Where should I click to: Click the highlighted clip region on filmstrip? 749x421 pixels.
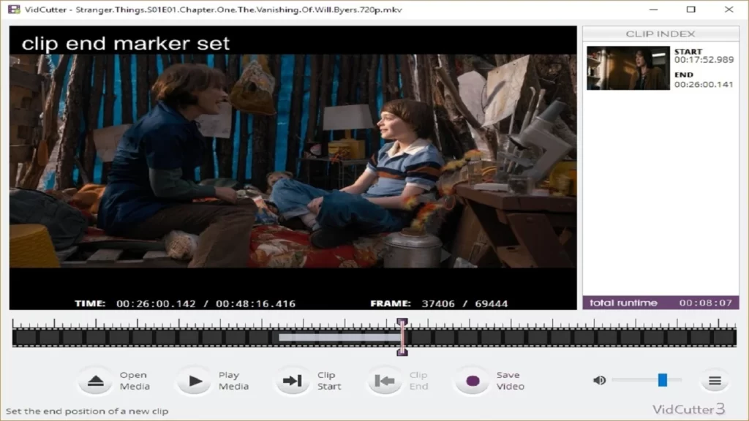tap(339, 337)
